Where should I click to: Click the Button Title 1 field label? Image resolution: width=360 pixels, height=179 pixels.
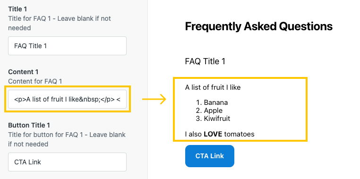(x=29, y=125)
